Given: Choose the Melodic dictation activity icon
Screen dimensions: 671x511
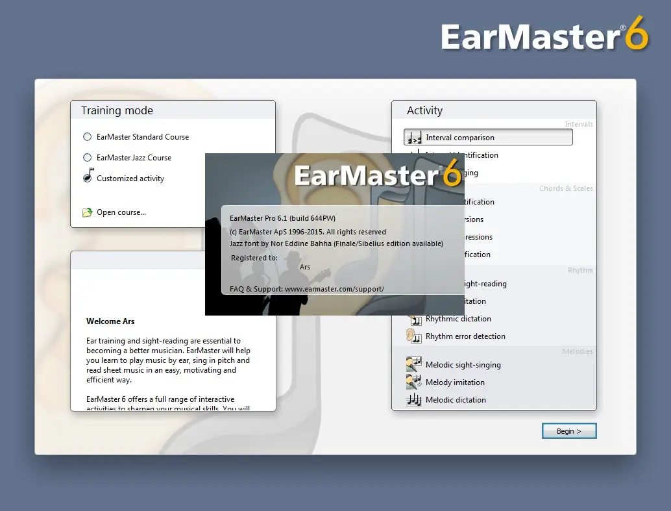Looking at the screenshot, I should (x=414, y=399).
